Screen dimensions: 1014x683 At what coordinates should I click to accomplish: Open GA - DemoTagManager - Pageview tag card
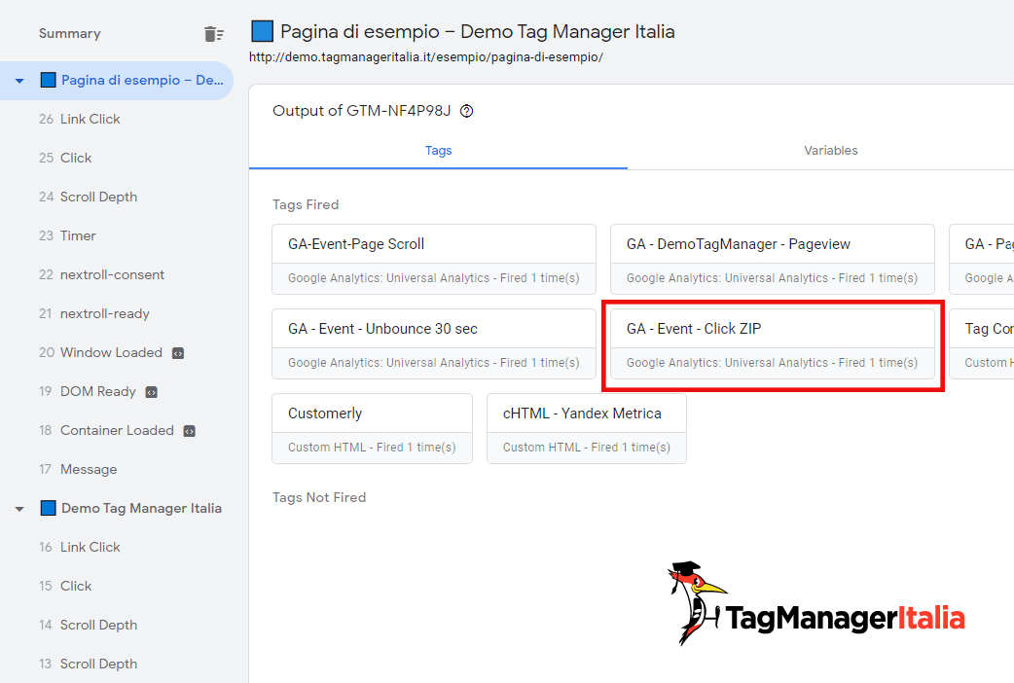coord(772,260)
